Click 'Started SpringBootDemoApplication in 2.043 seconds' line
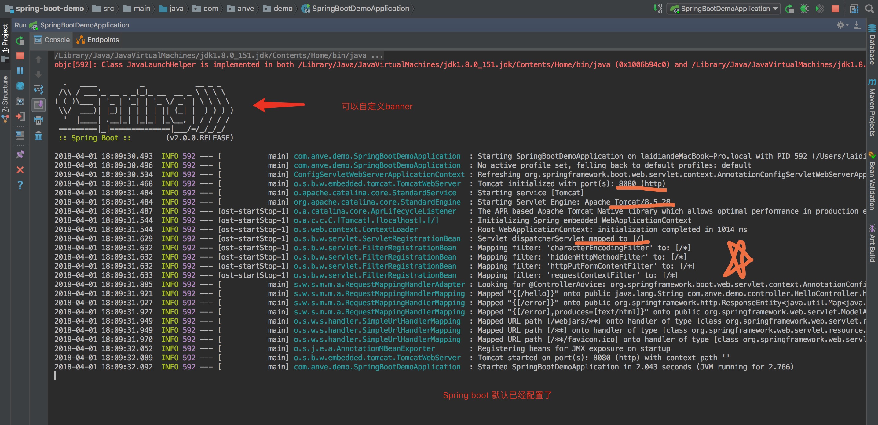The width and height of the screenshot is (878, 425). [x=636, y=367]
